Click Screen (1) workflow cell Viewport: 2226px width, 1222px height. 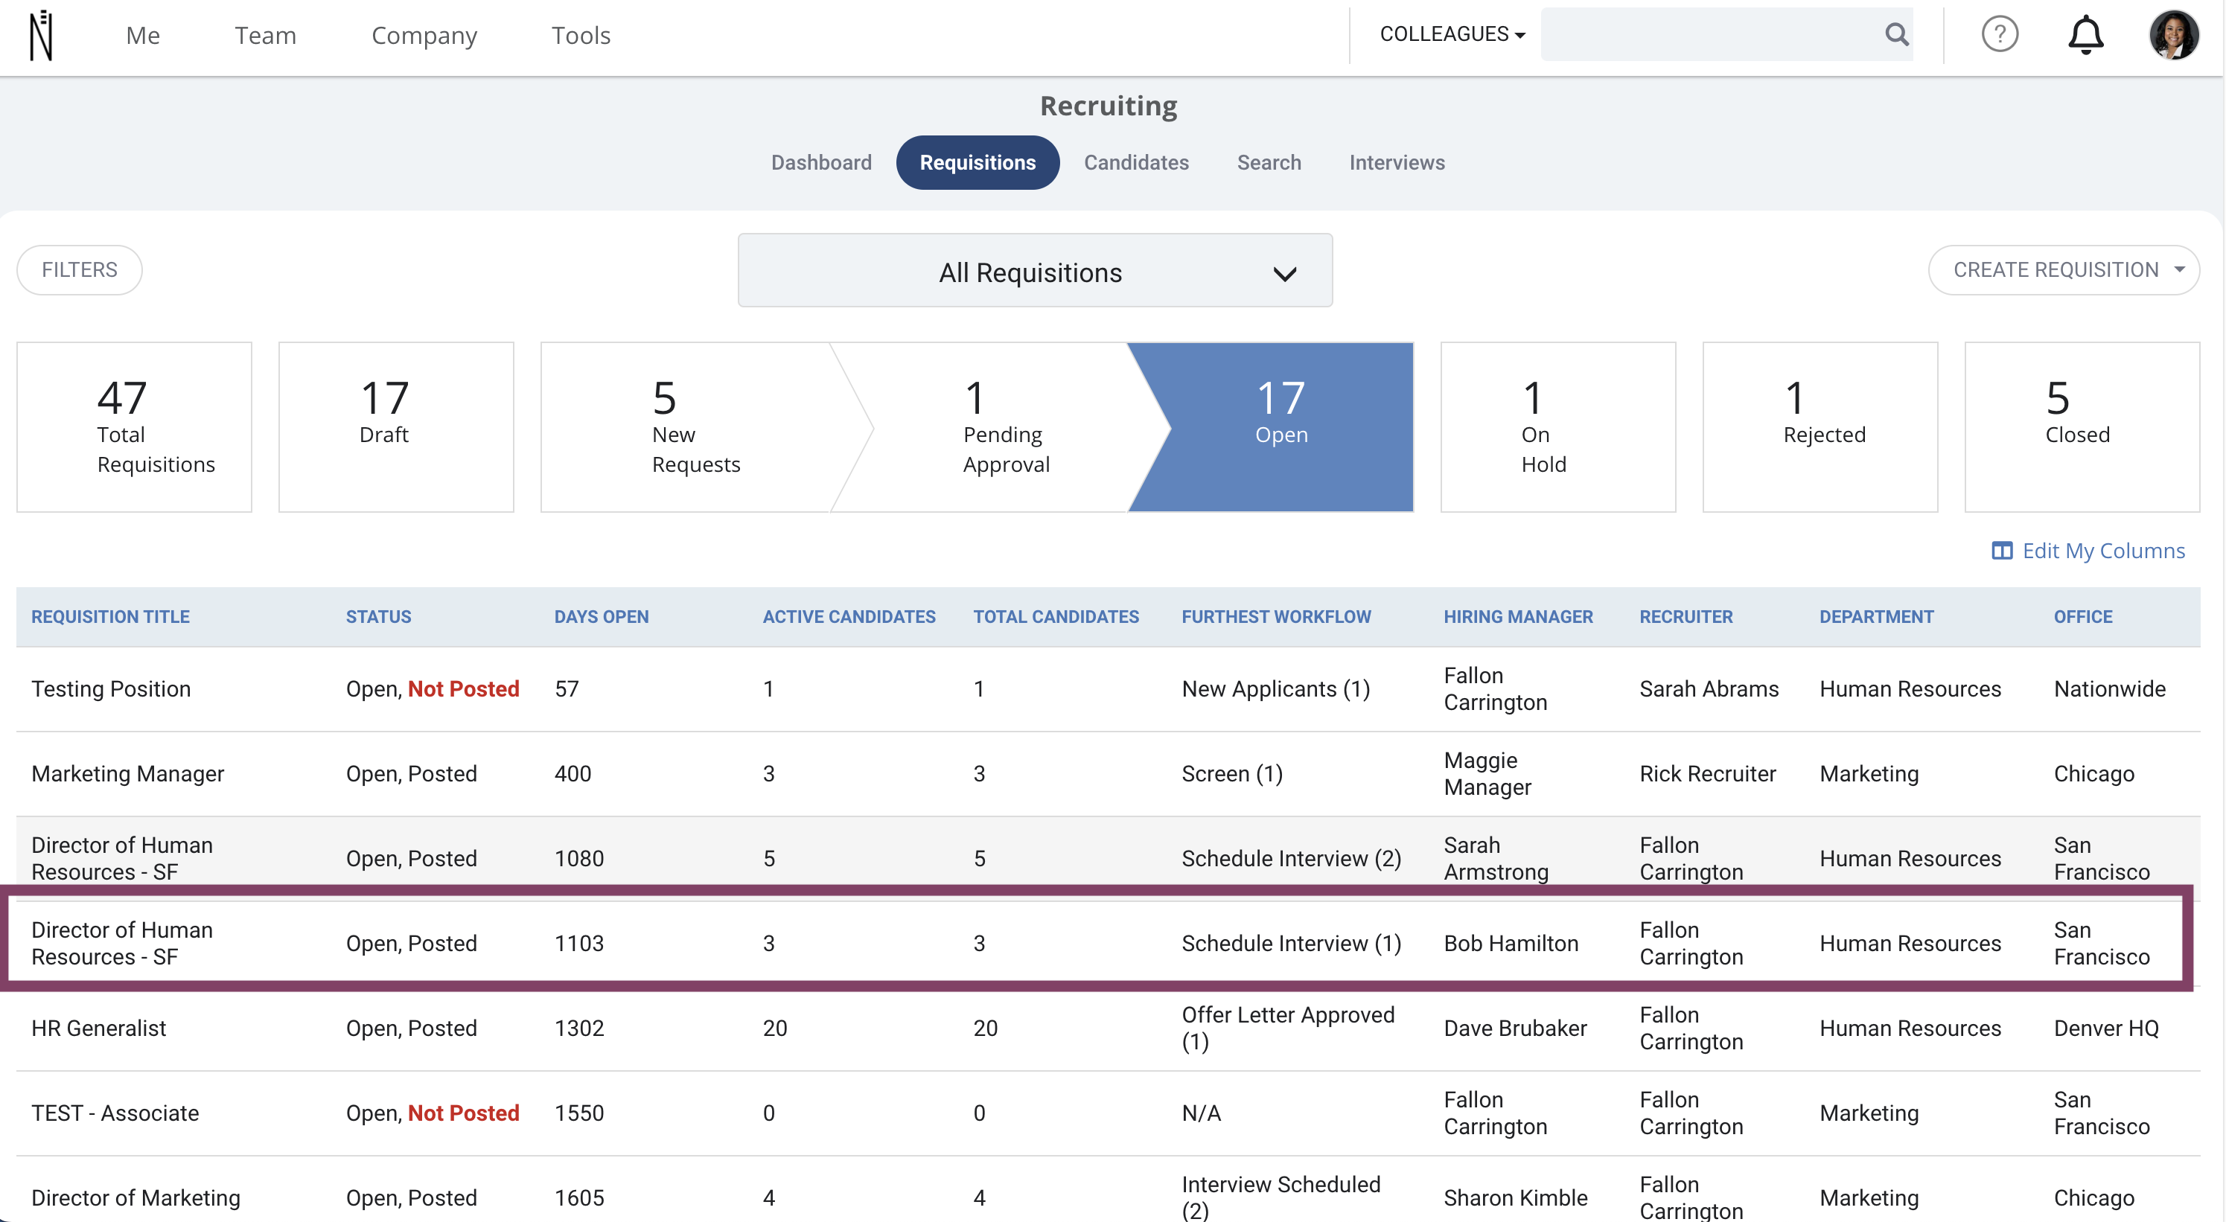point(1231,774)
